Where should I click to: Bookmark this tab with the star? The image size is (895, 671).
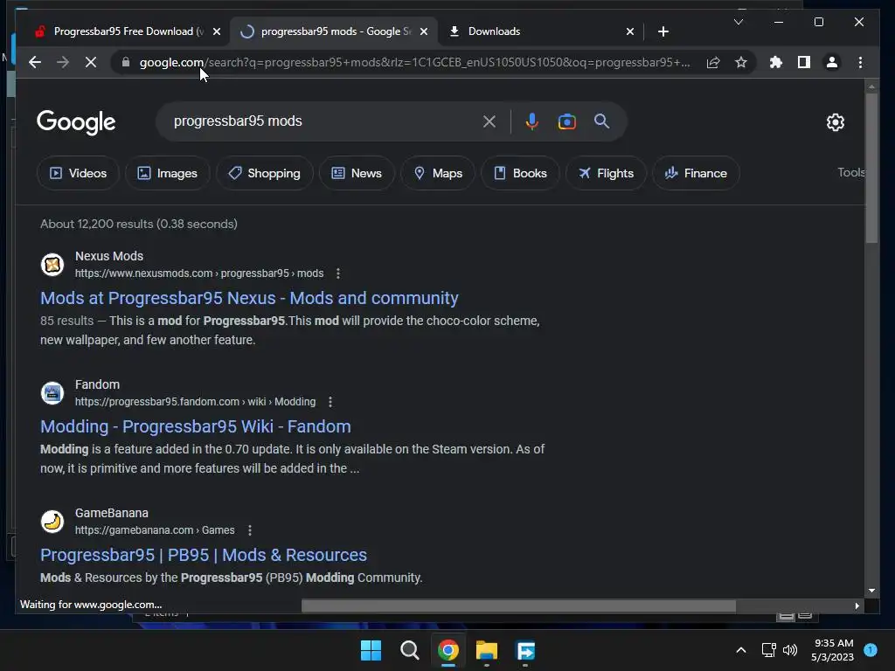click(x=741, y=62)
